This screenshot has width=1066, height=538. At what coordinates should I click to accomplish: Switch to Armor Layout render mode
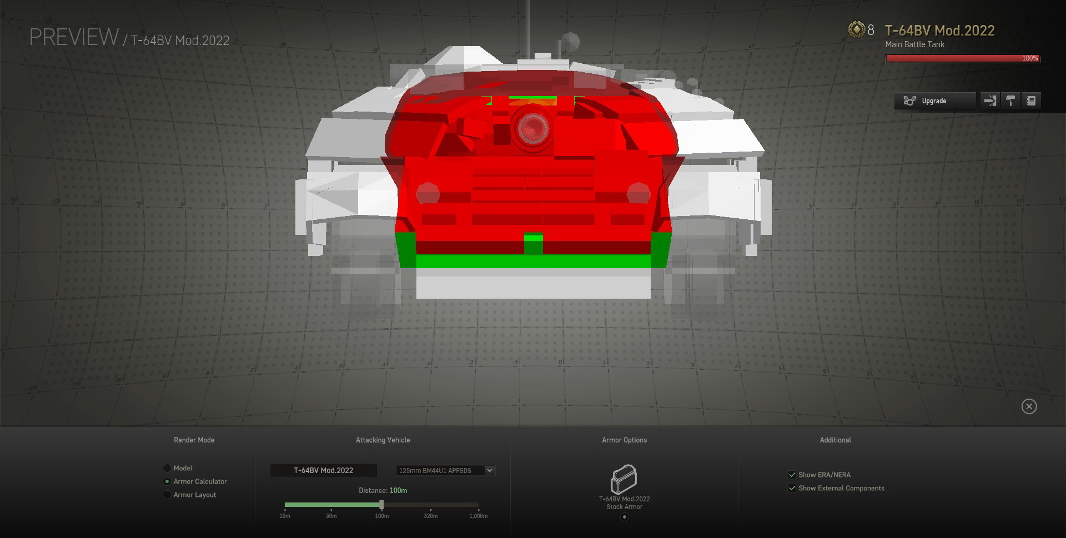tap(167, 495)
